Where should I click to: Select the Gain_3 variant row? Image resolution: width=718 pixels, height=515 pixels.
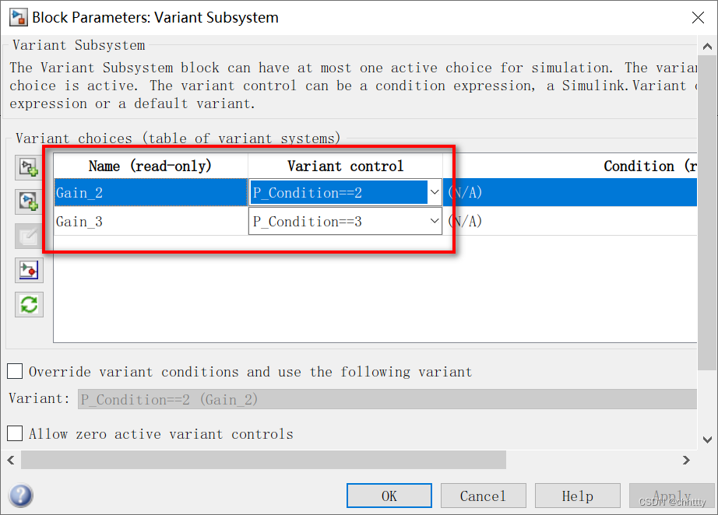coord(150,222)
